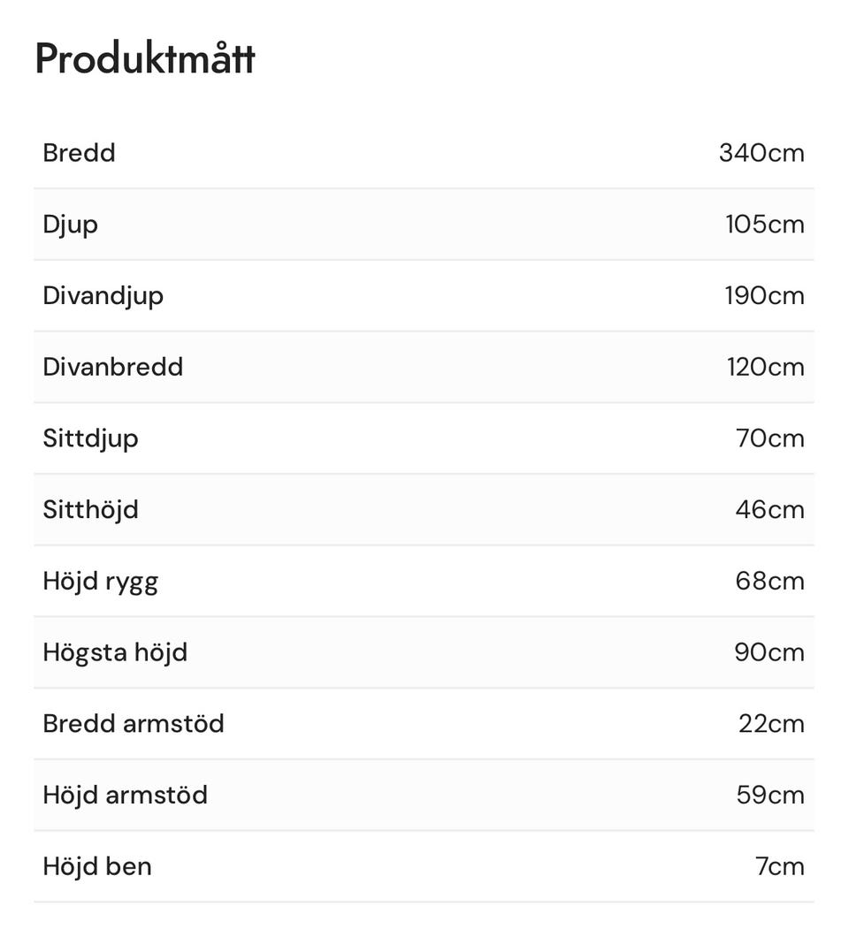This screenshot has height=952, width=849.
Task: Select the Sittdjup label
Action: coord(90,439)
